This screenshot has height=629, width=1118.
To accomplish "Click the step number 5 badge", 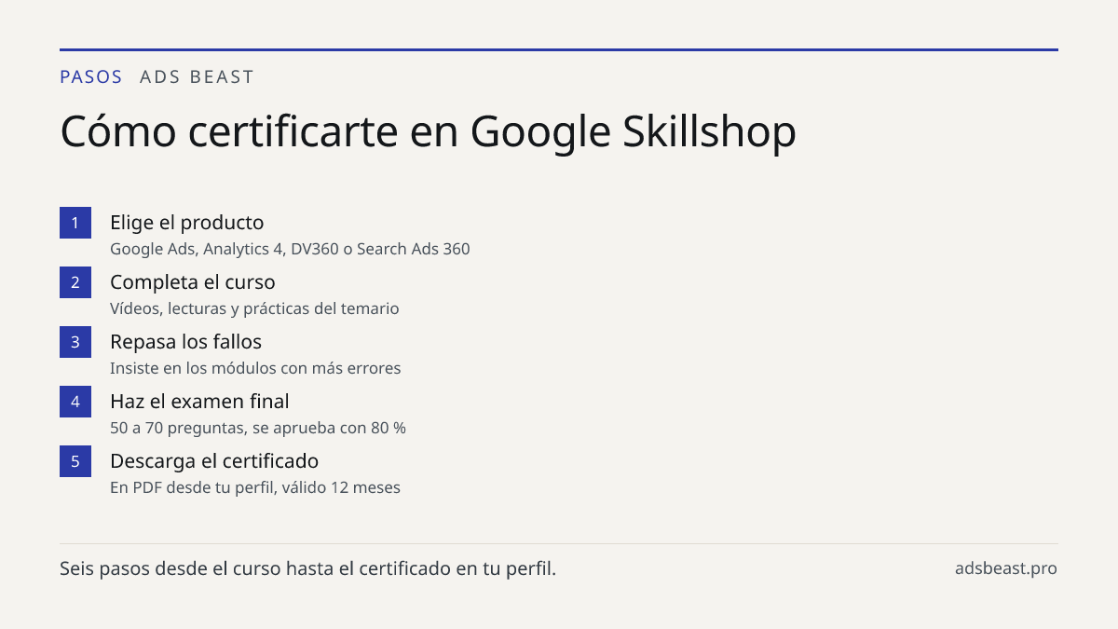I will coord(75,461).
